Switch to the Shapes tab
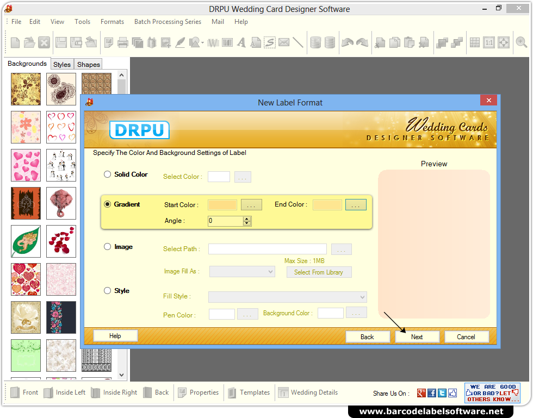This screenshot has width=533, height=418. click(x=88, y=64)
